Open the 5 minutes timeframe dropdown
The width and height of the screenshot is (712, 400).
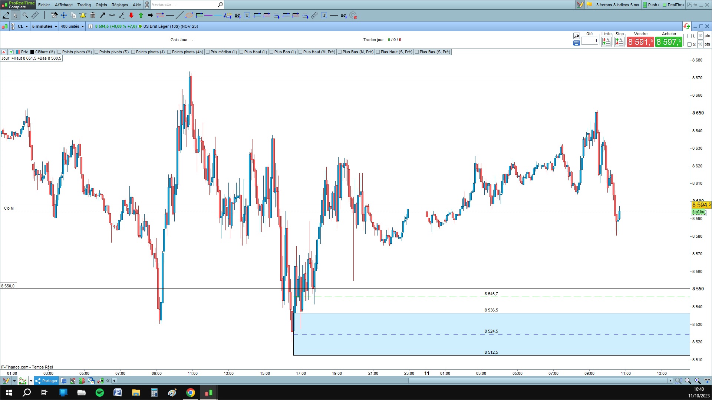pos(44,26)
